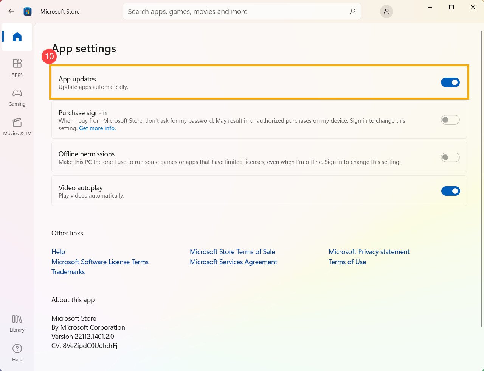Screen dimensions: 484x371
Task: Click the back arrow button
Action: 11,11
